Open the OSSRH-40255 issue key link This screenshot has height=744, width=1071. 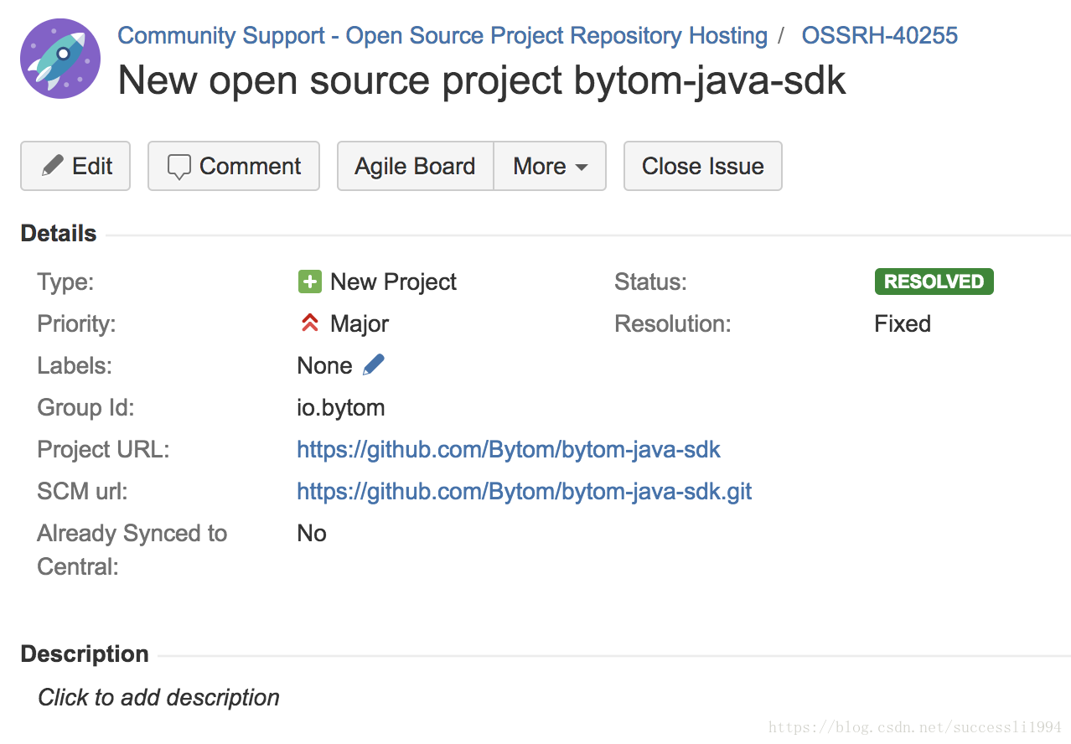pos(880,36)
